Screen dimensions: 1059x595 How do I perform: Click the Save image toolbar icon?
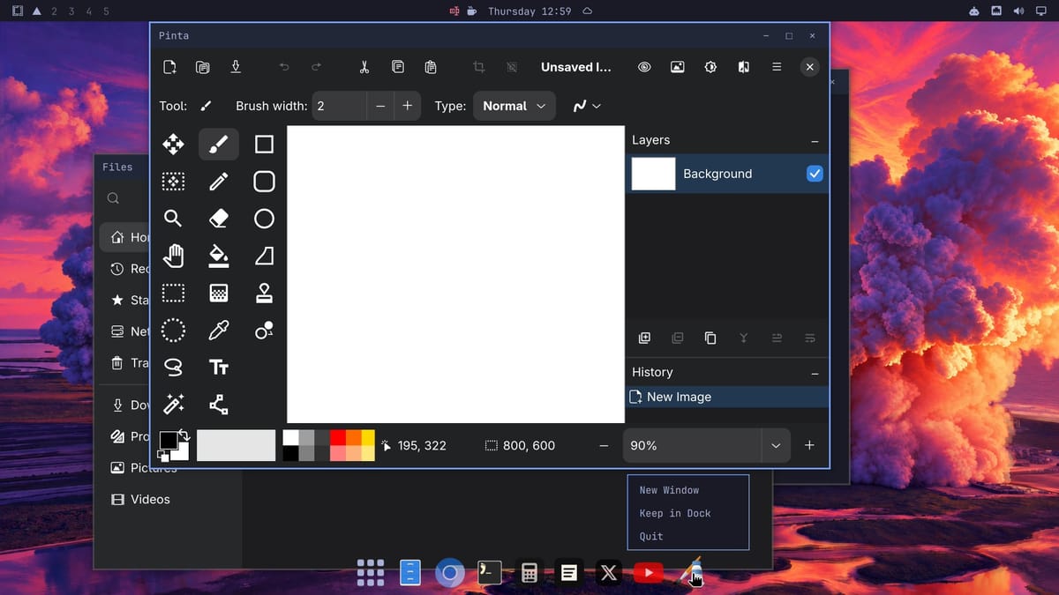click(236, 67)
